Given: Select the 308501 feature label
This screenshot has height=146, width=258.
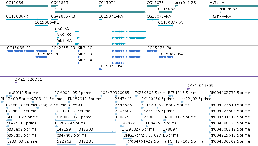Looking at the screenshot, I should click(75, 105).
